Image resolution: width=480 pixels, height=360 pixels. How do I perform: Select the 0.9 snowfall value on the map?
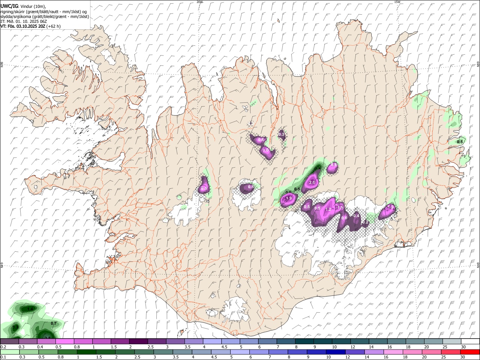333,165
